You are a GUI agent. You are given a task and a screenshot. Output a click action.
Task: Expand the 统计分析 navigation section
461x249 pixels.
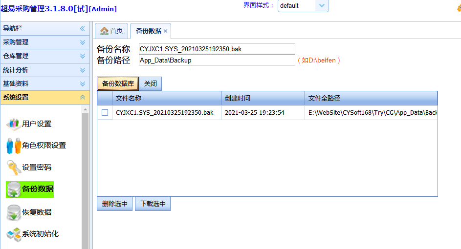coord(83,70)
